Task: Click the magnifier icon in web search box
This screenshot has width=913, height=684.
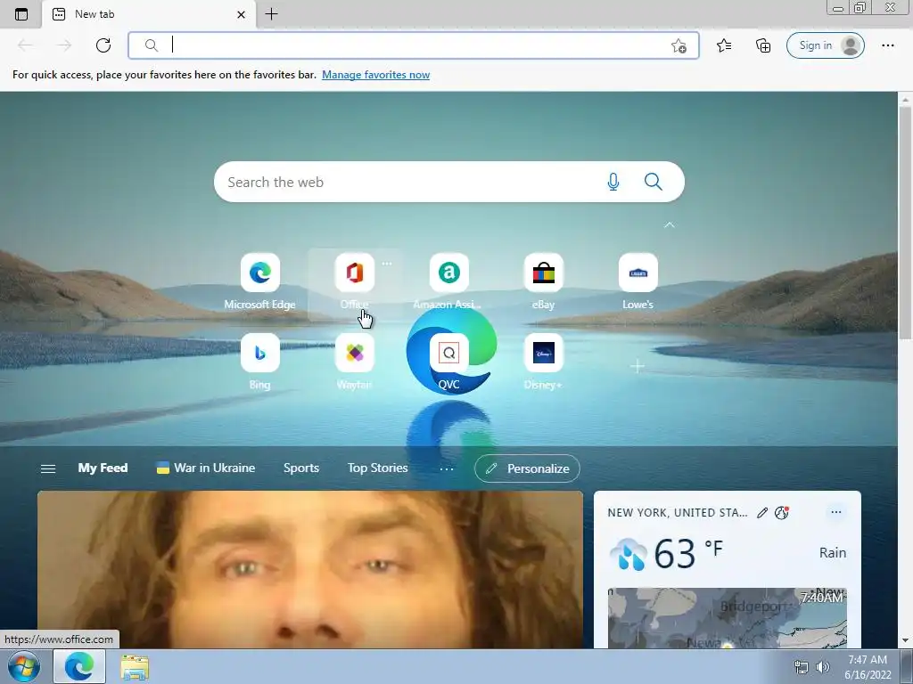Action: pyautogui.click(x=654, y=182)
